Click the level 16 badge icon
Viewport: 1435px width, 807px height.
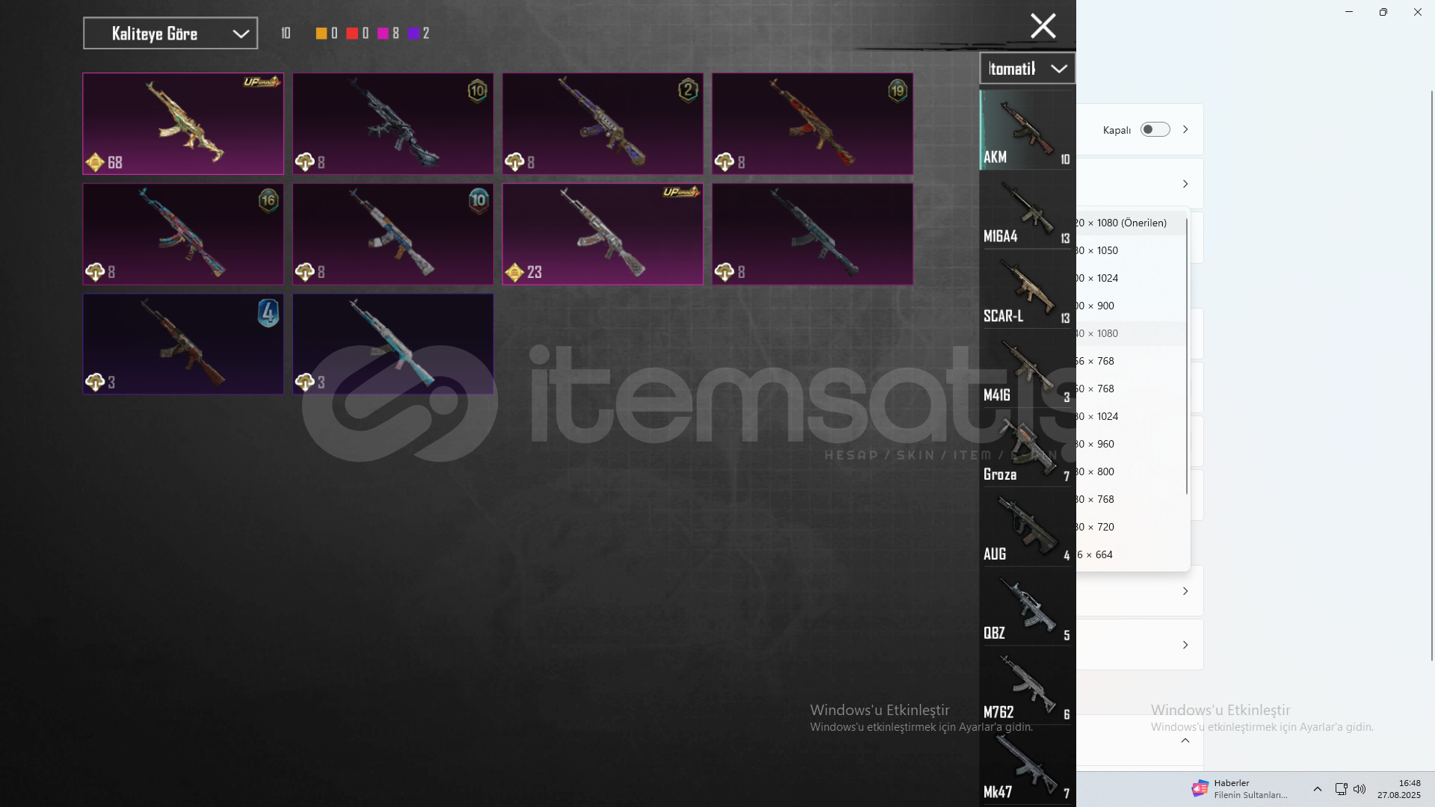(268, 200)
